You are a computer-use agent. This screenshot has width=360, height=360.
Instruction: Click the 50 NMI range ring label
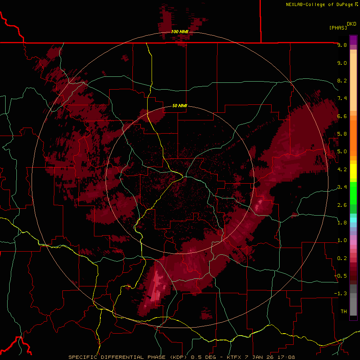pos(180,106)
